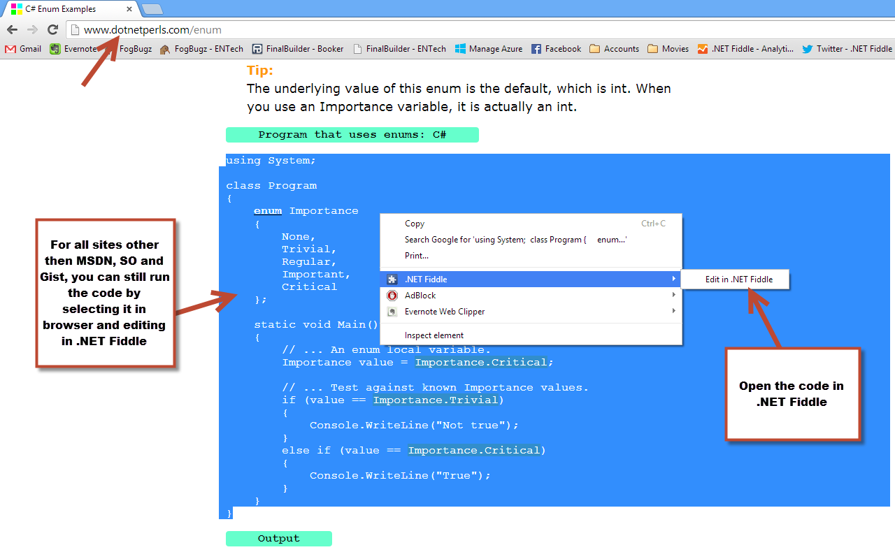The width and height of the screenshot is (895, 559).
Task: Select Copy from the context menu
Action: tap(415, 224)
